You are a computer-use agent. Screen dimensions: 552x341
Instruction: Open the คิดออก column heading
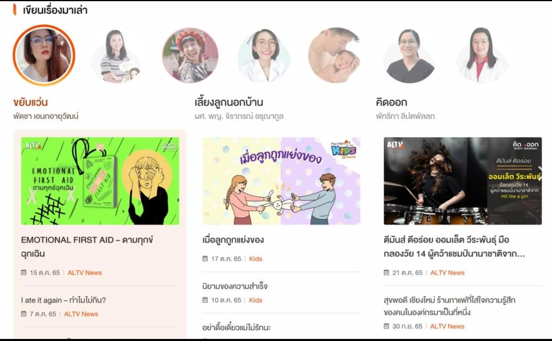(391, 102)
